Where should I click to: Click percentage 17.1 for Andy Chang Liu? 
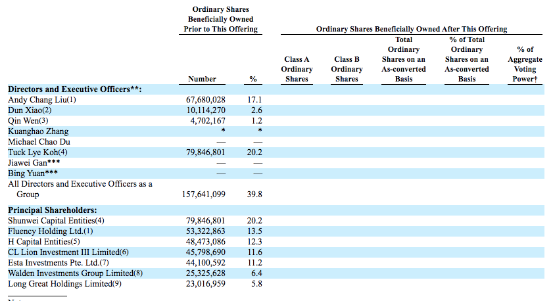(x=254, y=100)
